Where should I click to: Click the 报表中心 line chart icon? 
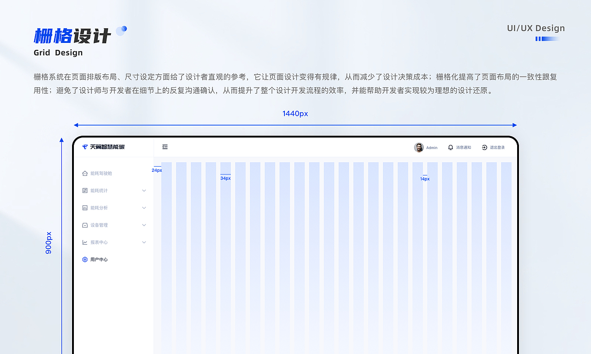(x=85, y=242)
